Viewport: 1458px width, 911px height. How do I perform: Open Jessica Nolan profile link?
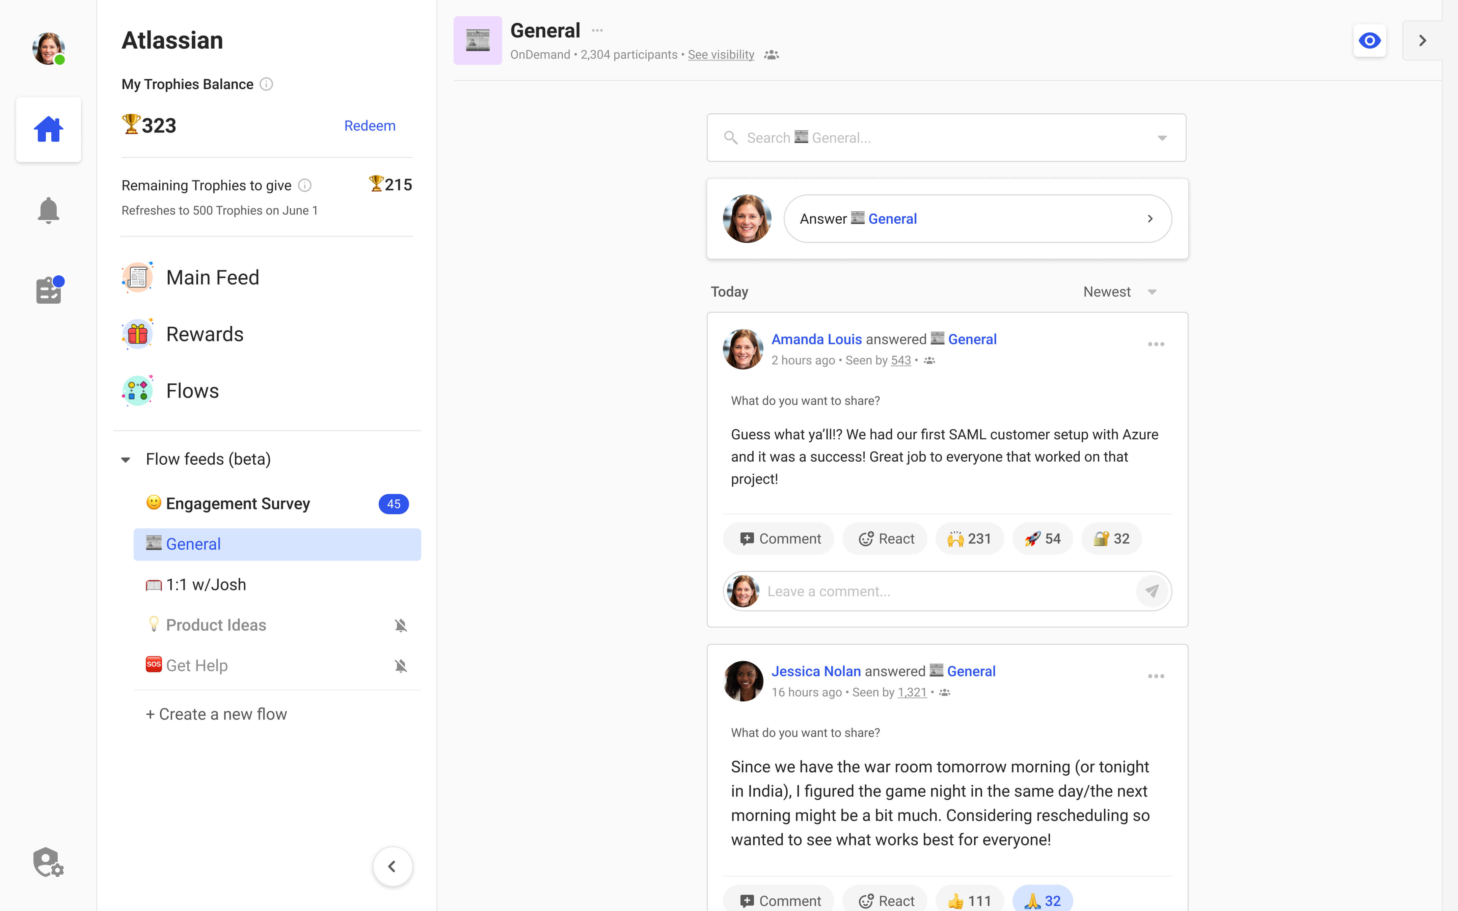pyautogui.click(x=816, y=671)
